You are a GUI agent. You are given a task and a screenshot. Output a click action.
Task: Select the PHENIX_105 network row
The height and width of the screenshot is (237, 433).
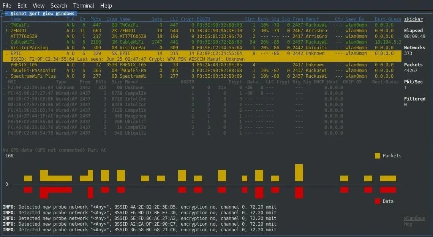202,65
